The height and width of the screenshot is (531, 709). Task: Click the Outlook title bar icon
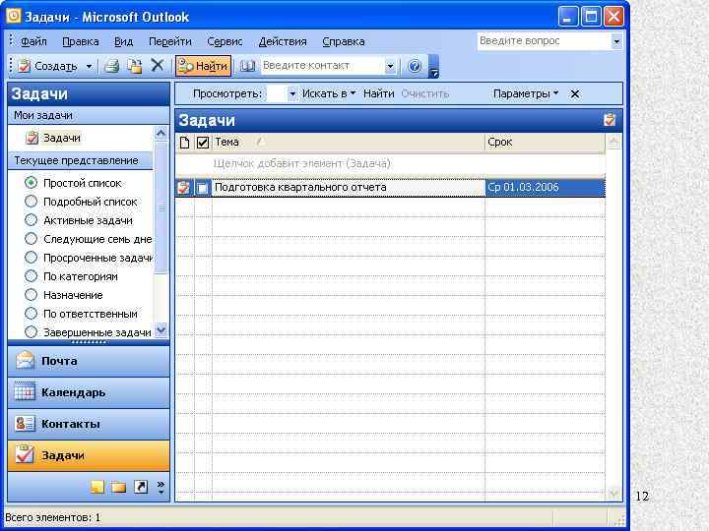point(14,16)
